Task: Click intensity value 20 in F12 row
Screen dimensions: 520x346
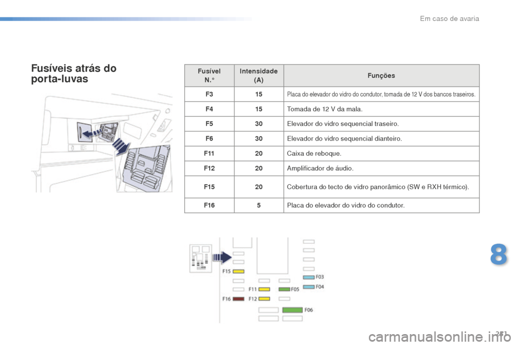Action: point(259,168)
